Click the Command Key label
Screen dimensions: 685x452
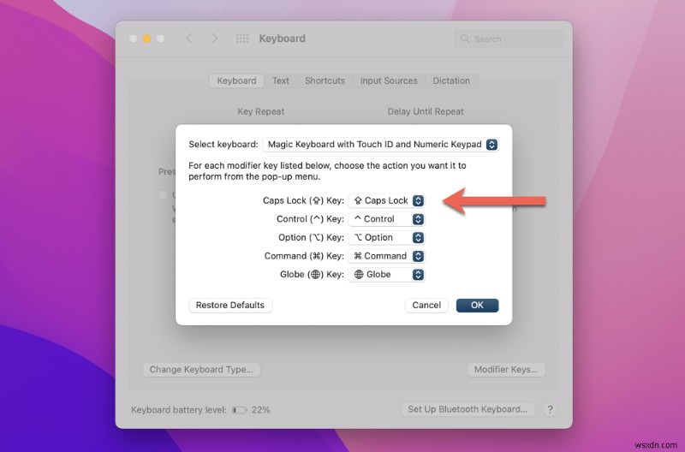(x=304, y=256)
